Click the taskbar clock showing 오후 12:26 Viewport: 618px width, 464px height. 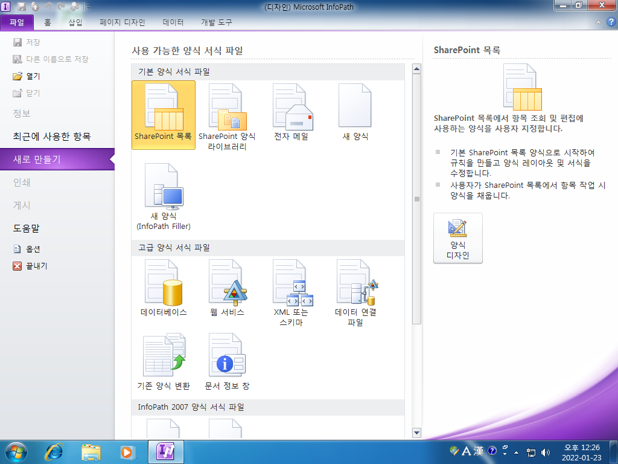pos(582,452)
